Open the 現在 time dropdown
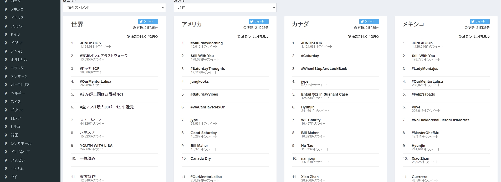Image resolution: width=501 pixels, height=182 pixels. coord(225,8)
